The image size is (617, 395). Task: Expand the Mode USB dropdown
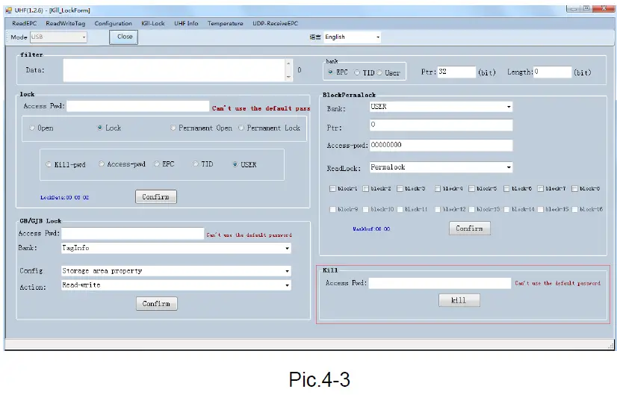tap(84, 37)
